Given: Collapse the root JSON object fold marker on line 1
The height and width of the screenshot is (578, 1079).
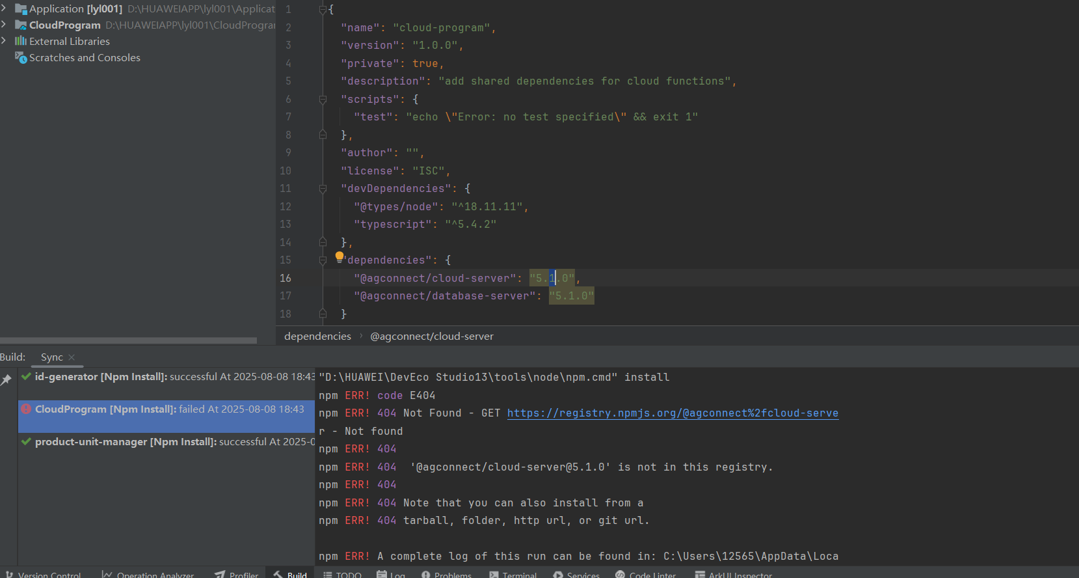Looking at the screenshot, I should (x=323, y=10).
